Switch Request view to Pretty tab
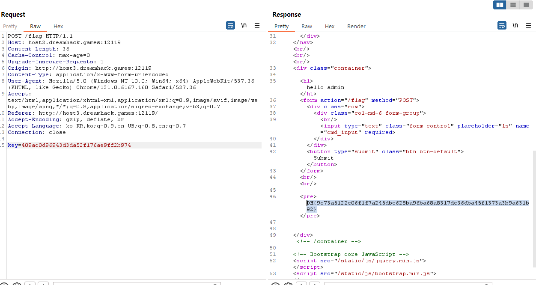 [10, 27]
